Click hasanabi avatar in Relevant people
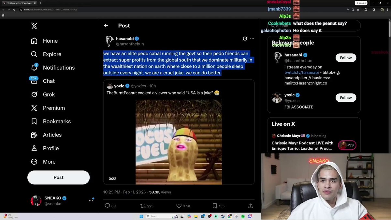The height and width of the screenshot is (220, 391). tap(277, 58)
